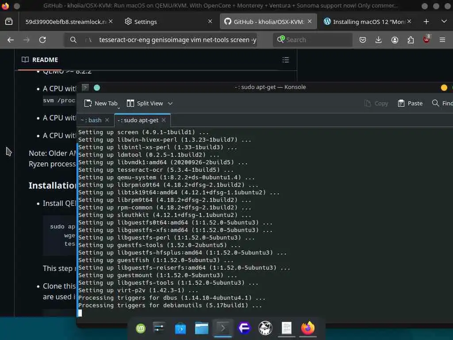Open software store icon in dock
This screenshot has width=453, height=340.
(x=180, y=328)
